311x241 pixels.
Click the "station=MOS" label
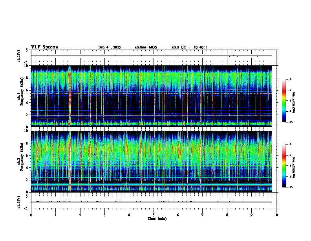(x=146, y=47)
